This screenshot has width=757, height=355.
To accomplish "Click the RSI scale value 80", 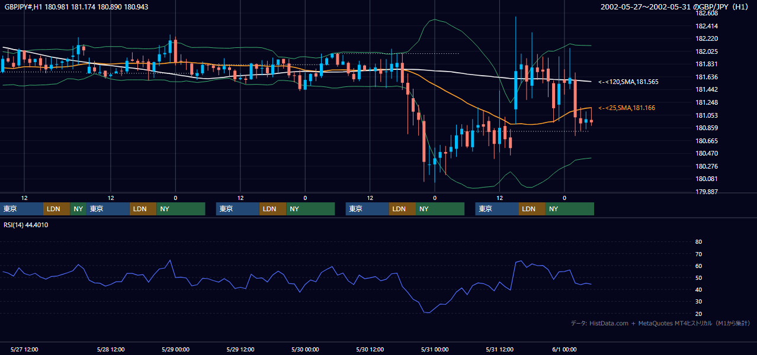I will tap(698, 242).
